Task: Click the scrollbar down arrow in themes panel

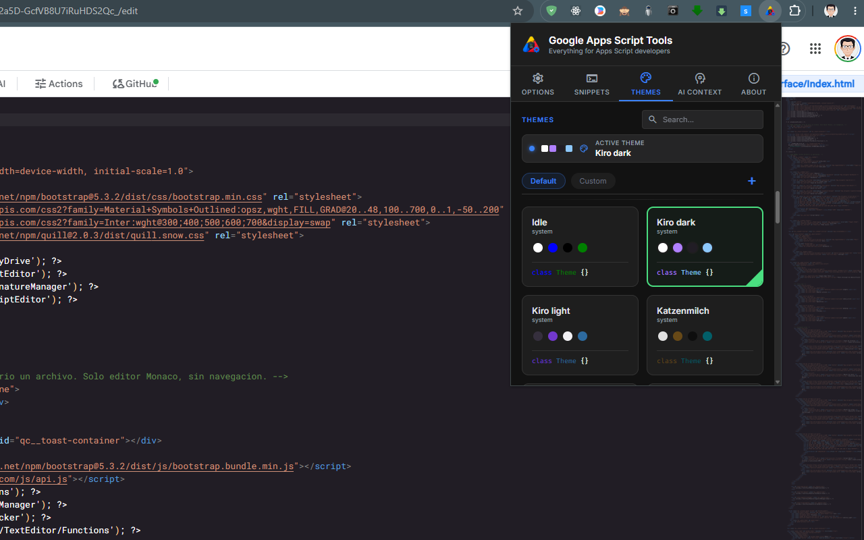Action: point(778,382)
